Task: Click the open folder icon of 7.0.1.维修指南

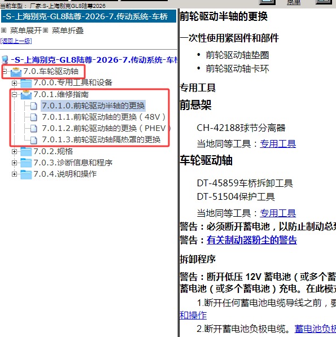Action: click(x=26, y=95)
